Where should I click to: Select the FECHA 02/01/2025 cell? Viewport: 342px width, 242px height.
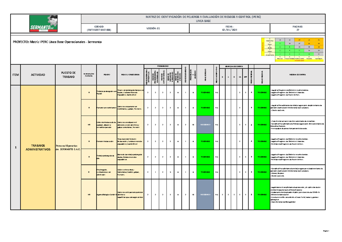click(x=229, y=28)
